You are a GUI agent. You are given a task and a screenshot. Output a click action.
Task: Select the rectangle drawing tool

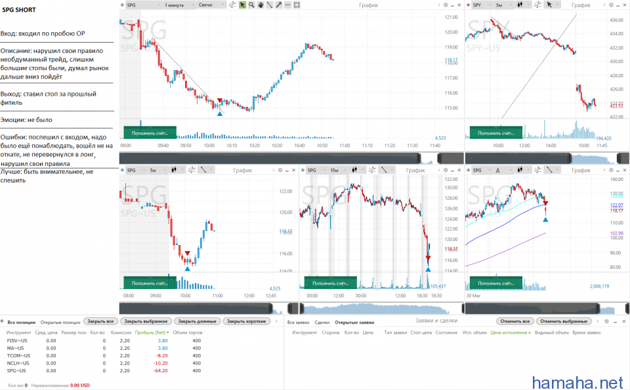tap(297, 5)
